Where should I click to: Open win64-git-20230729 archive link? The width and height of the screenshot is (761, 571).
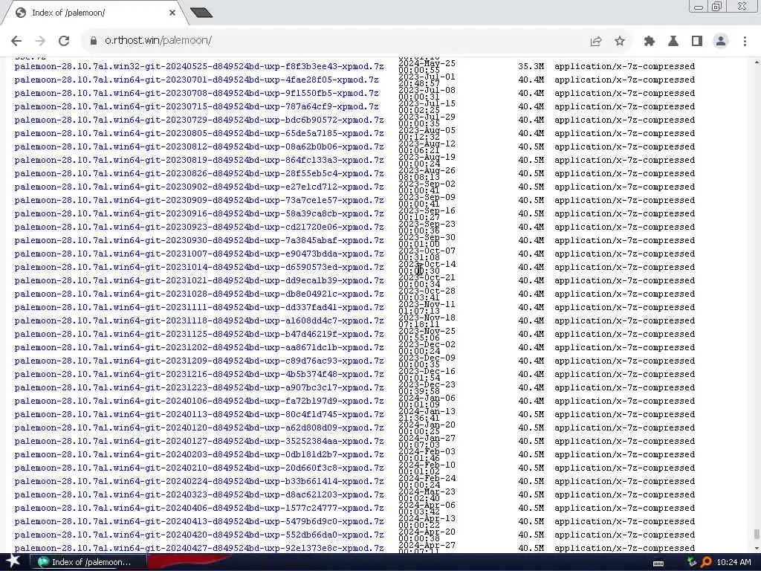point(199,120)
